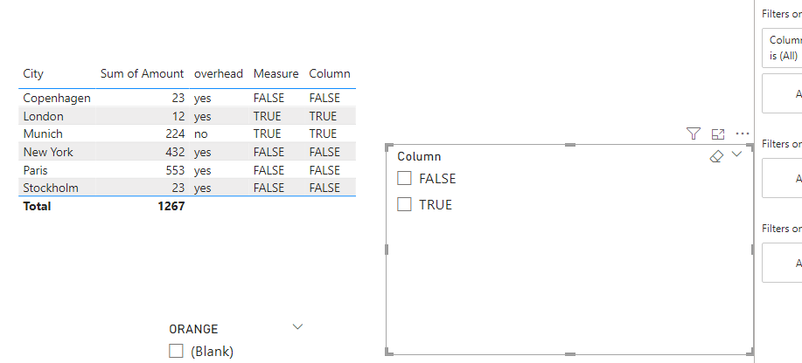The image size is (802, 363).
Task: Click the Column header in table
Action: [x=330, y=73]
